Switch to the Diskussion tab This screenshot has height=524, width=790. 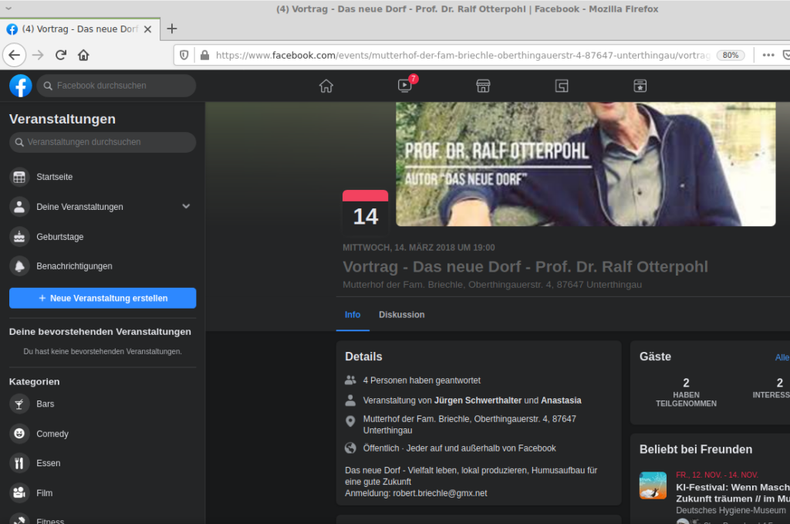click(401, 314)
